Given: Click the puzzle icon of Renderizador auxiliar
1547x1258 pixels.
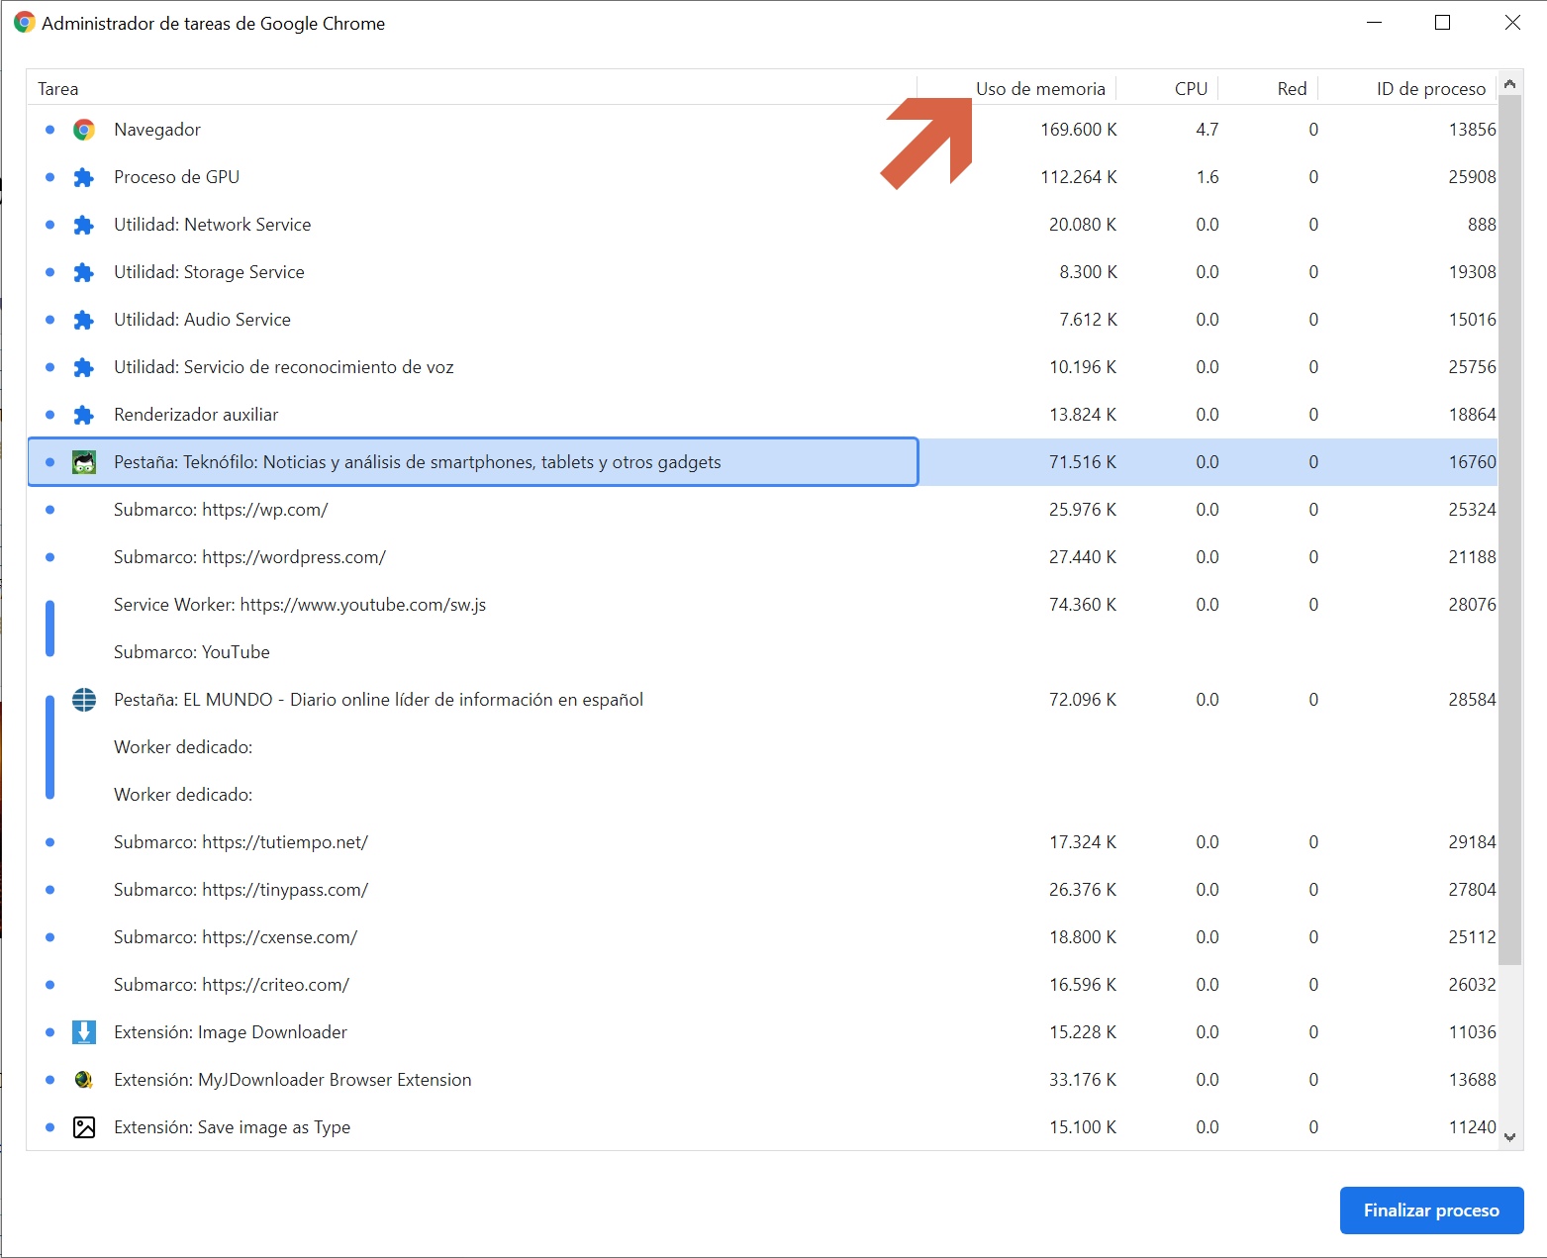Looking at the screenshot, I should point(84,415).
